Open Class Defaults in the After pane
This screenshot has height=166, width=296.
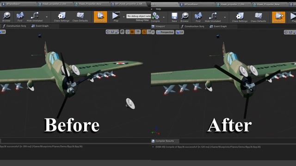click(258, 17)
